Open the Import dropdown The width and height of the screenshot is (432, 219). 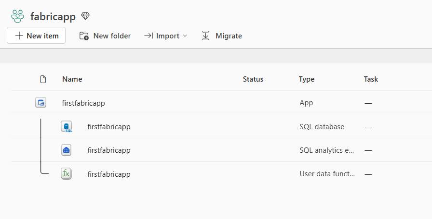click(165, 36)
